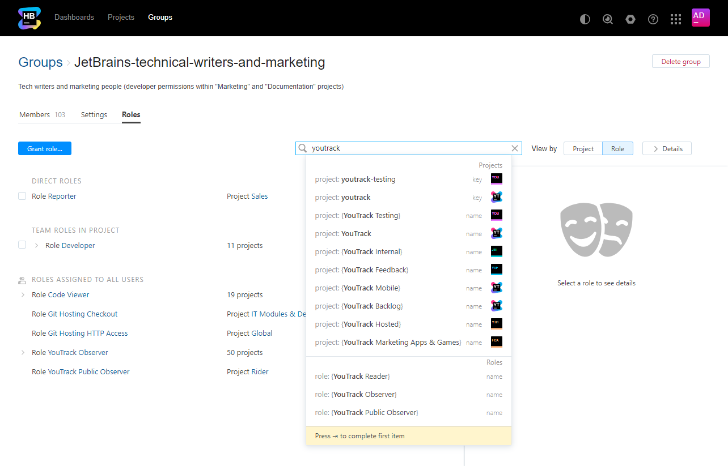Image resolution: width=728 pixels, height=466 pixels.
Task: Open the global search magnifier icon
Action: click(x=608, y=19)
